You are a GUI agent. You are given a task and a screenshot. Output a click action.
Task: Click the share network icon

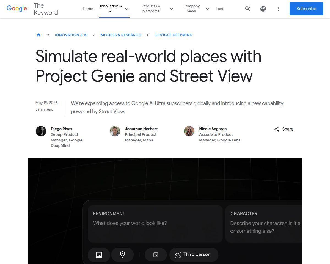277,129
